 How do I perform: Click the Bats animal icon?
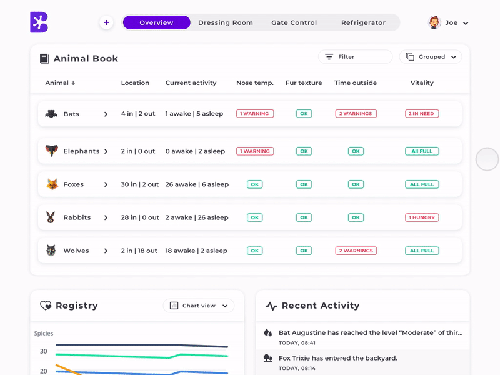pyautogui.click(x=51, y=114)
